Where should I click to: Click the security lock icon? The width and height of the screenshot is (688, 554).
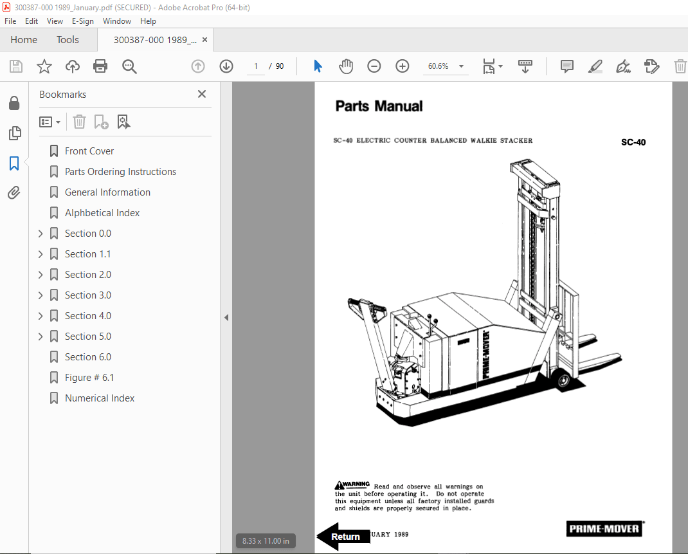point(14,103)
